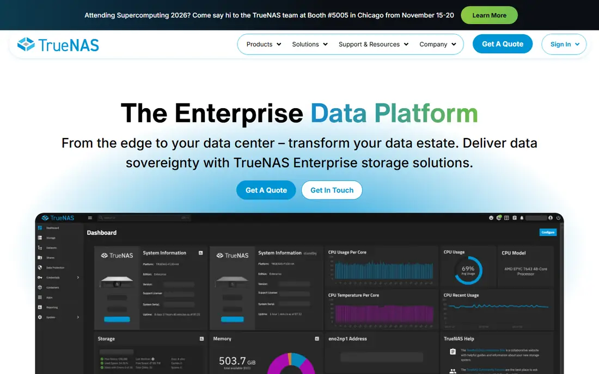Viewport: 599px width, 374px height.
Task: Click the 'eno2np1 Address' widget title
Action: (x=347, y=339)
